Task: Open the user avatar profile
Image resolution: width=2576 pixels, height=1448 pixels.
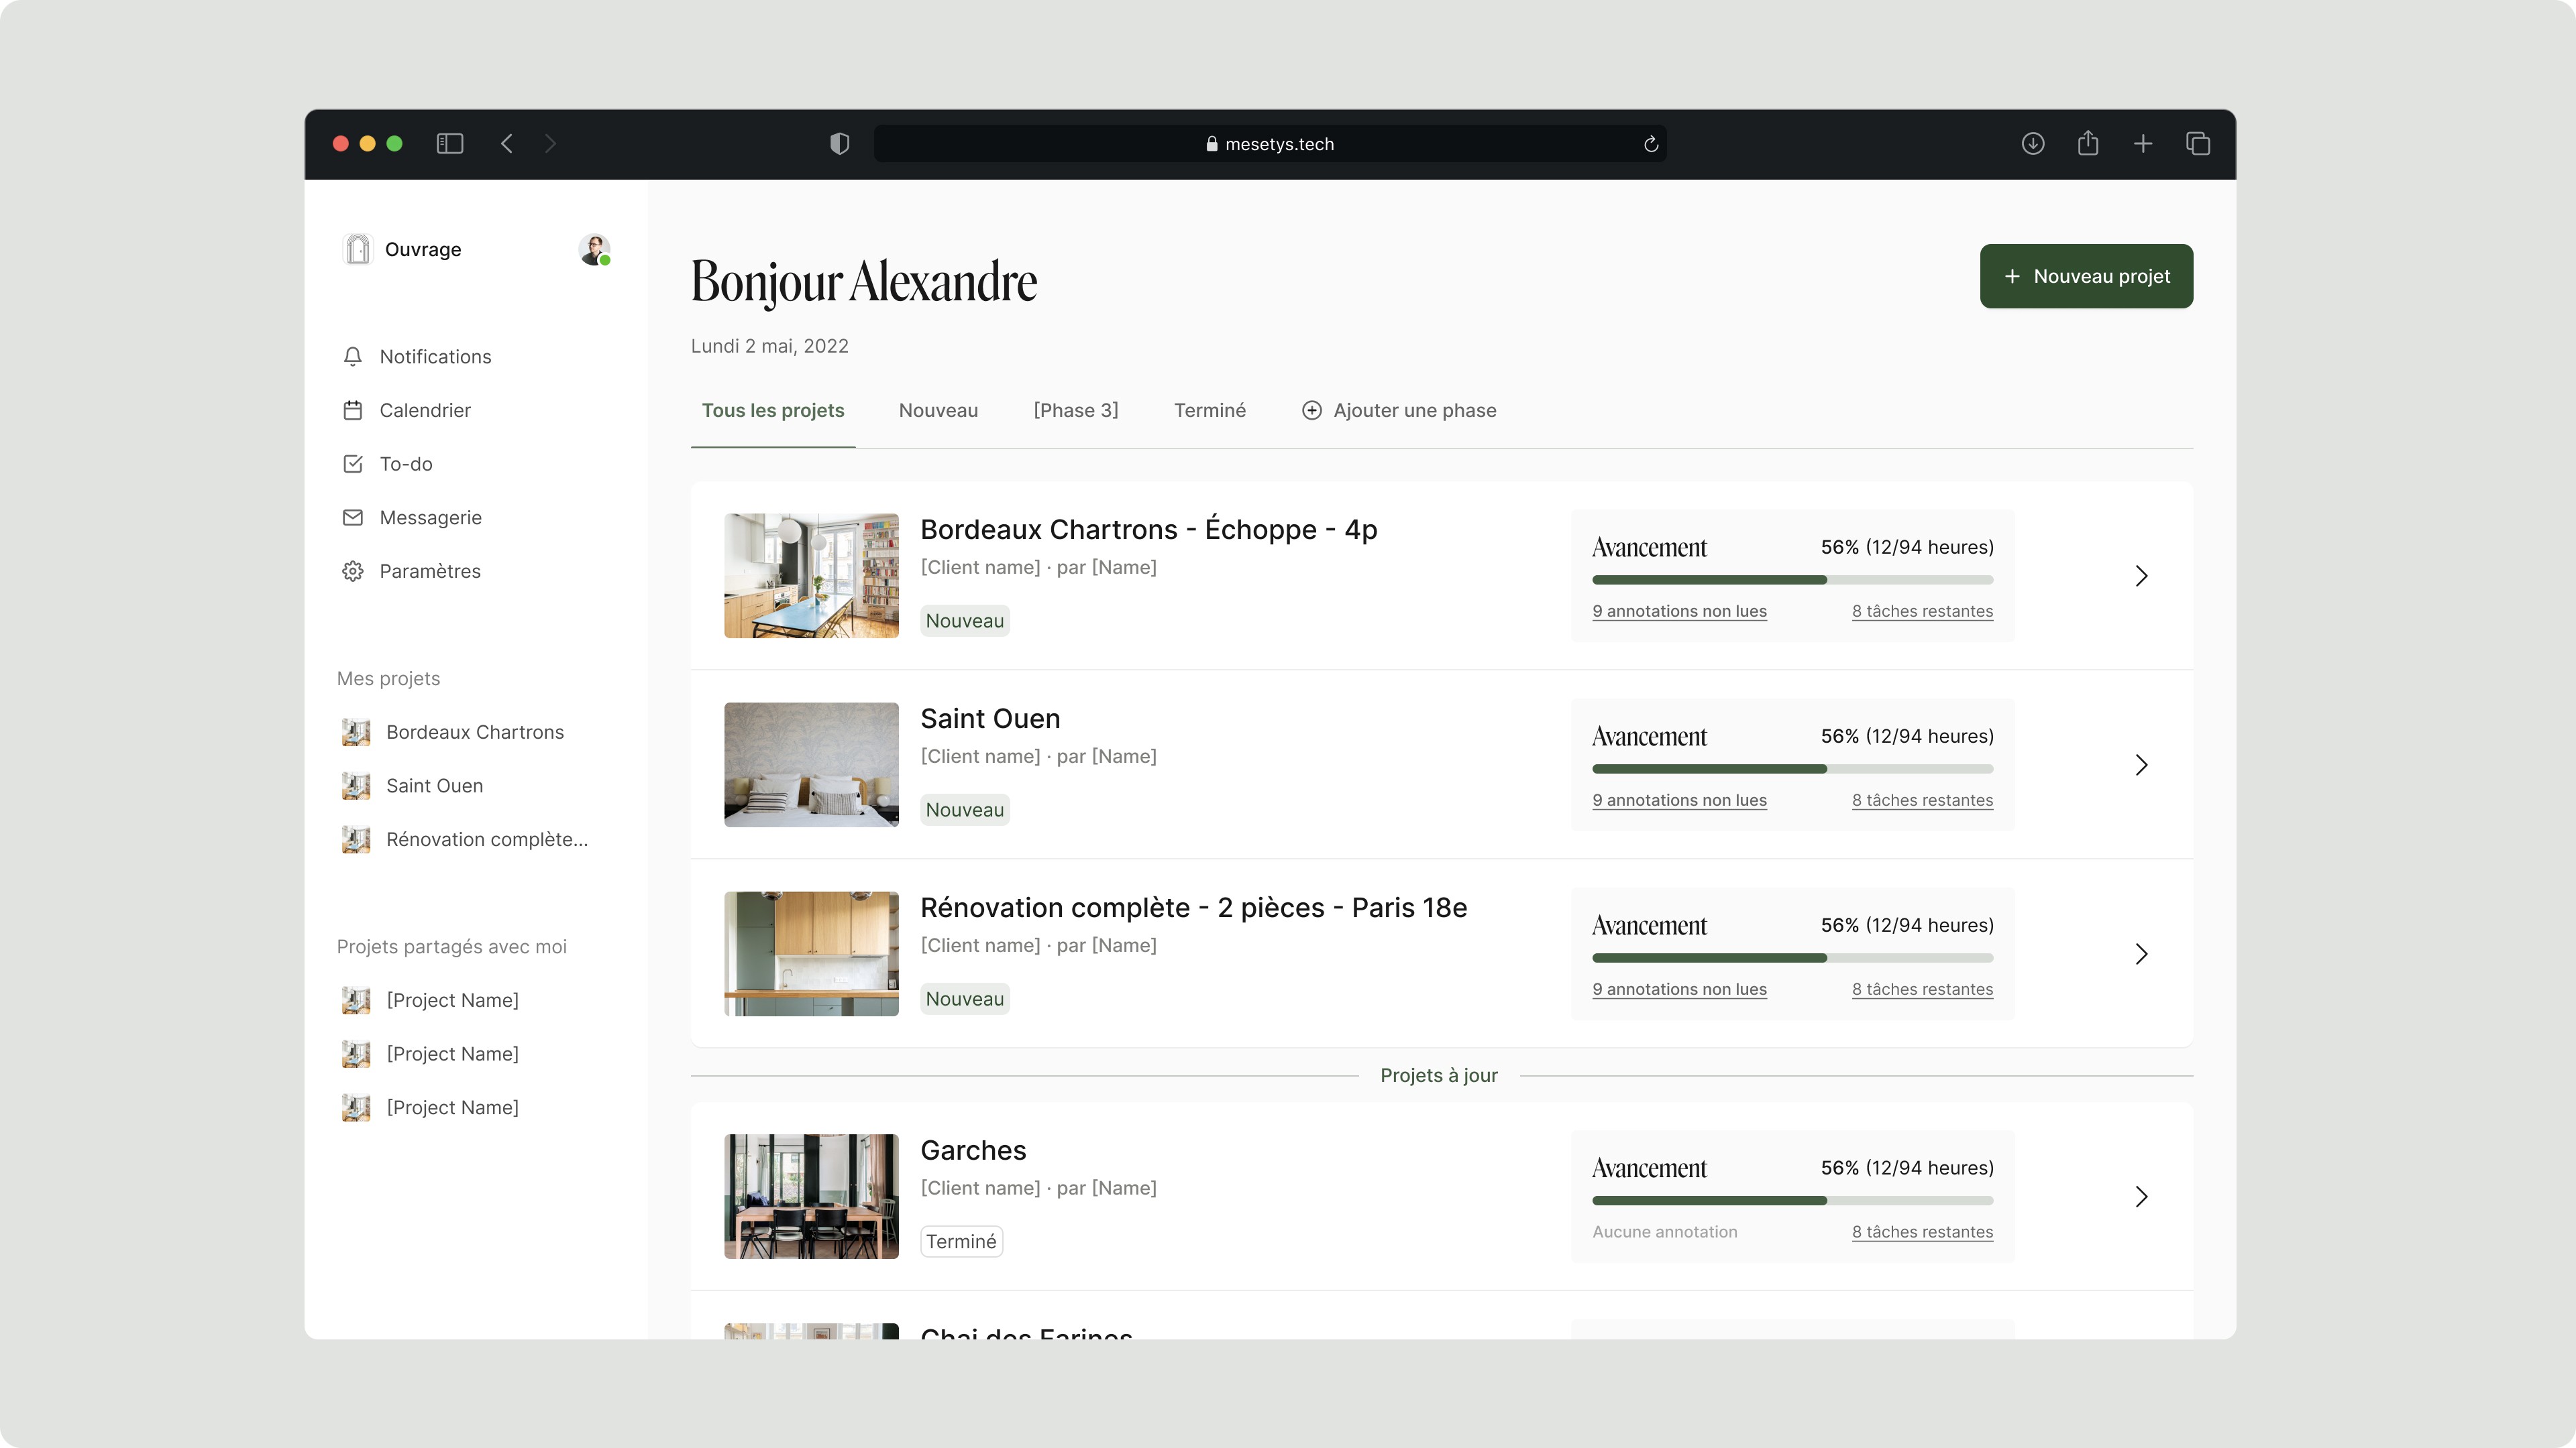Action: click(595, 250)
